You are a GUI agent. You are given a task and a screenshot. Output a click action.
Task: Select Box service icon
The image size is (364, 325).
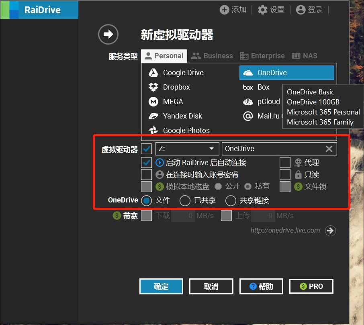pos(248,88)
